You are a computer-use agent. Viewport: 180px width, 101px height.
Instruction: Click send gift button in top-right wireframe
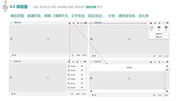[166, 56]
